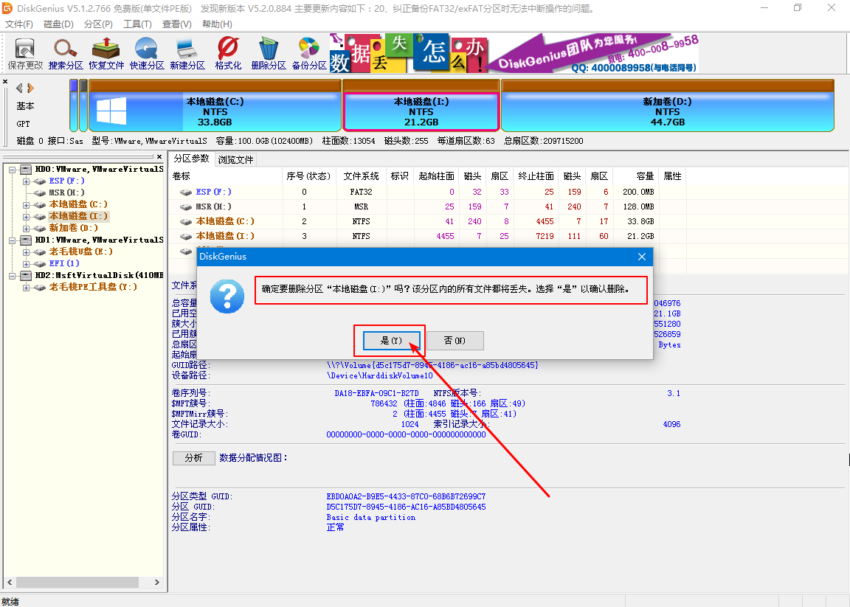
Task: Select the Format (格式化) toolbar icon
Action: click(228, 54)
